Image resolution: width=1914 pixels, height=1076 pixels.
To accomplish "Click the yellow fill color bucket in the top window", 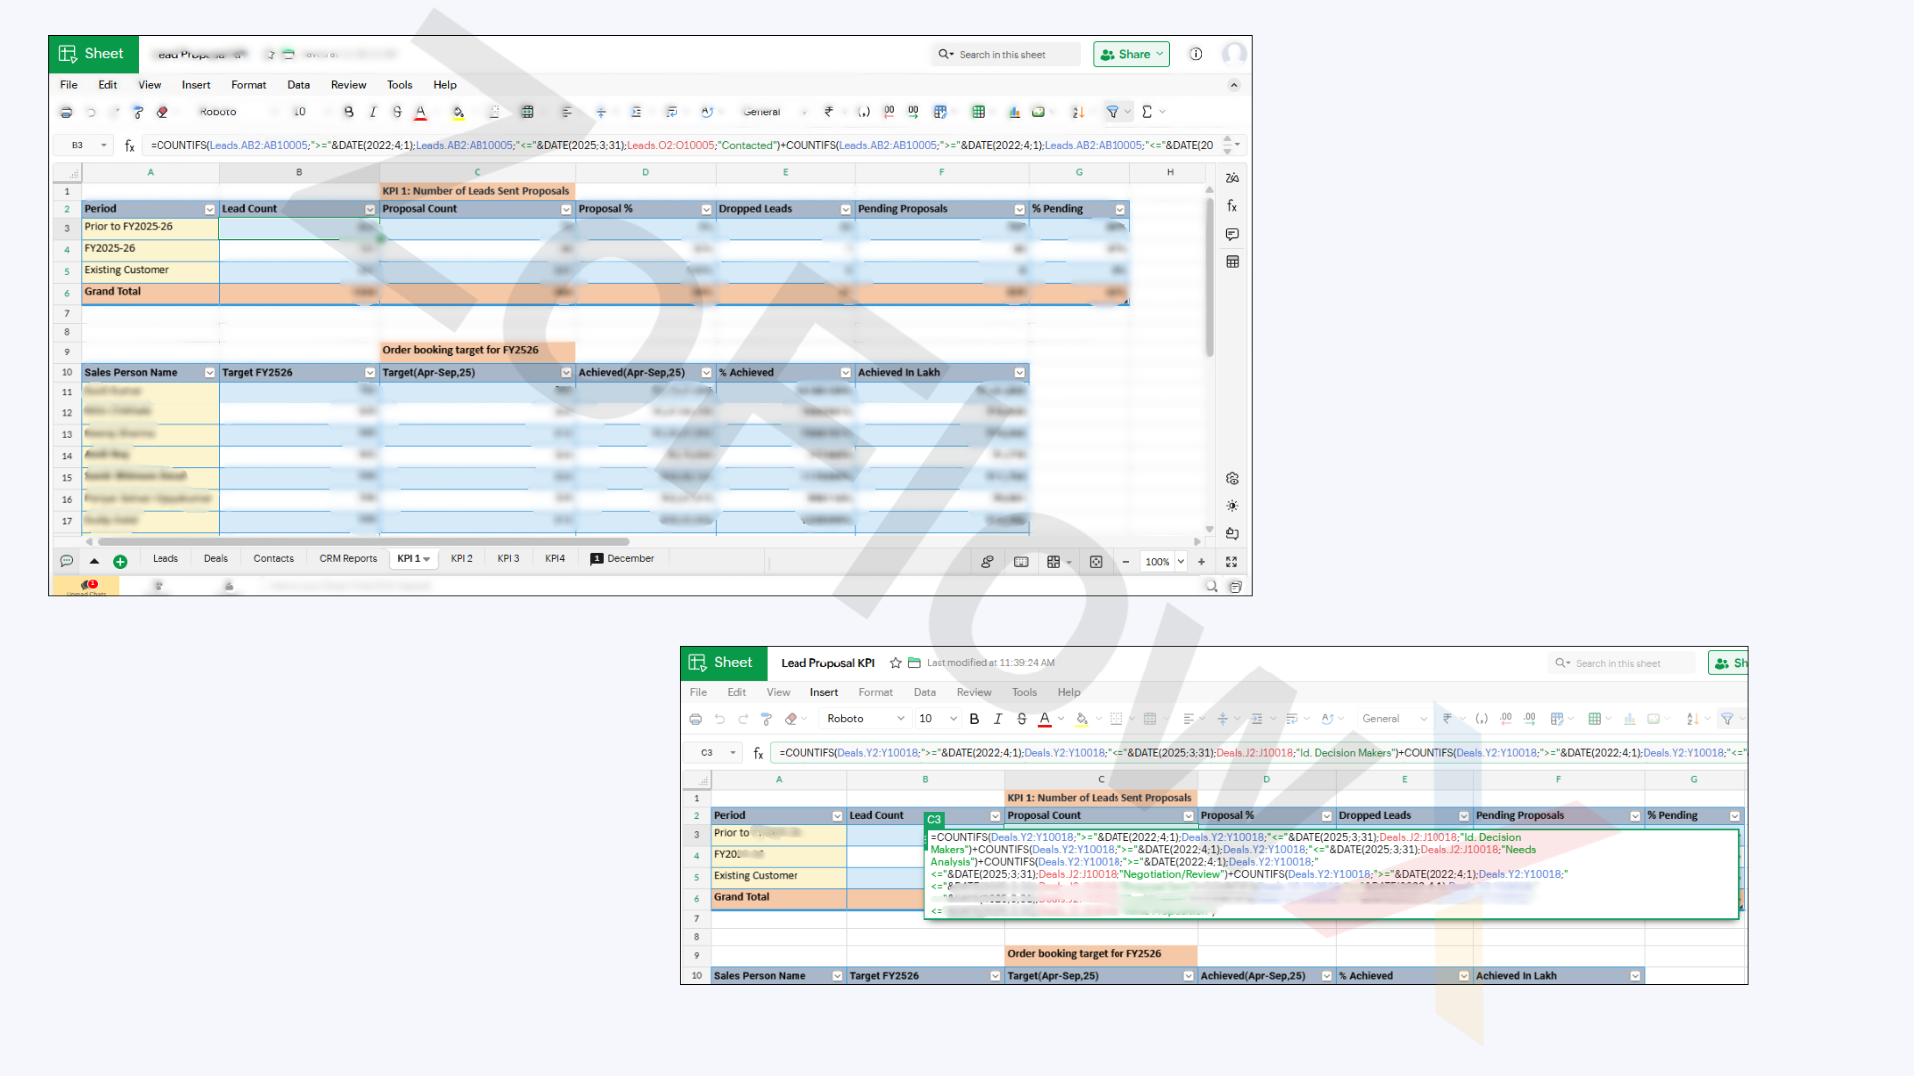I will tap(458, 112).
